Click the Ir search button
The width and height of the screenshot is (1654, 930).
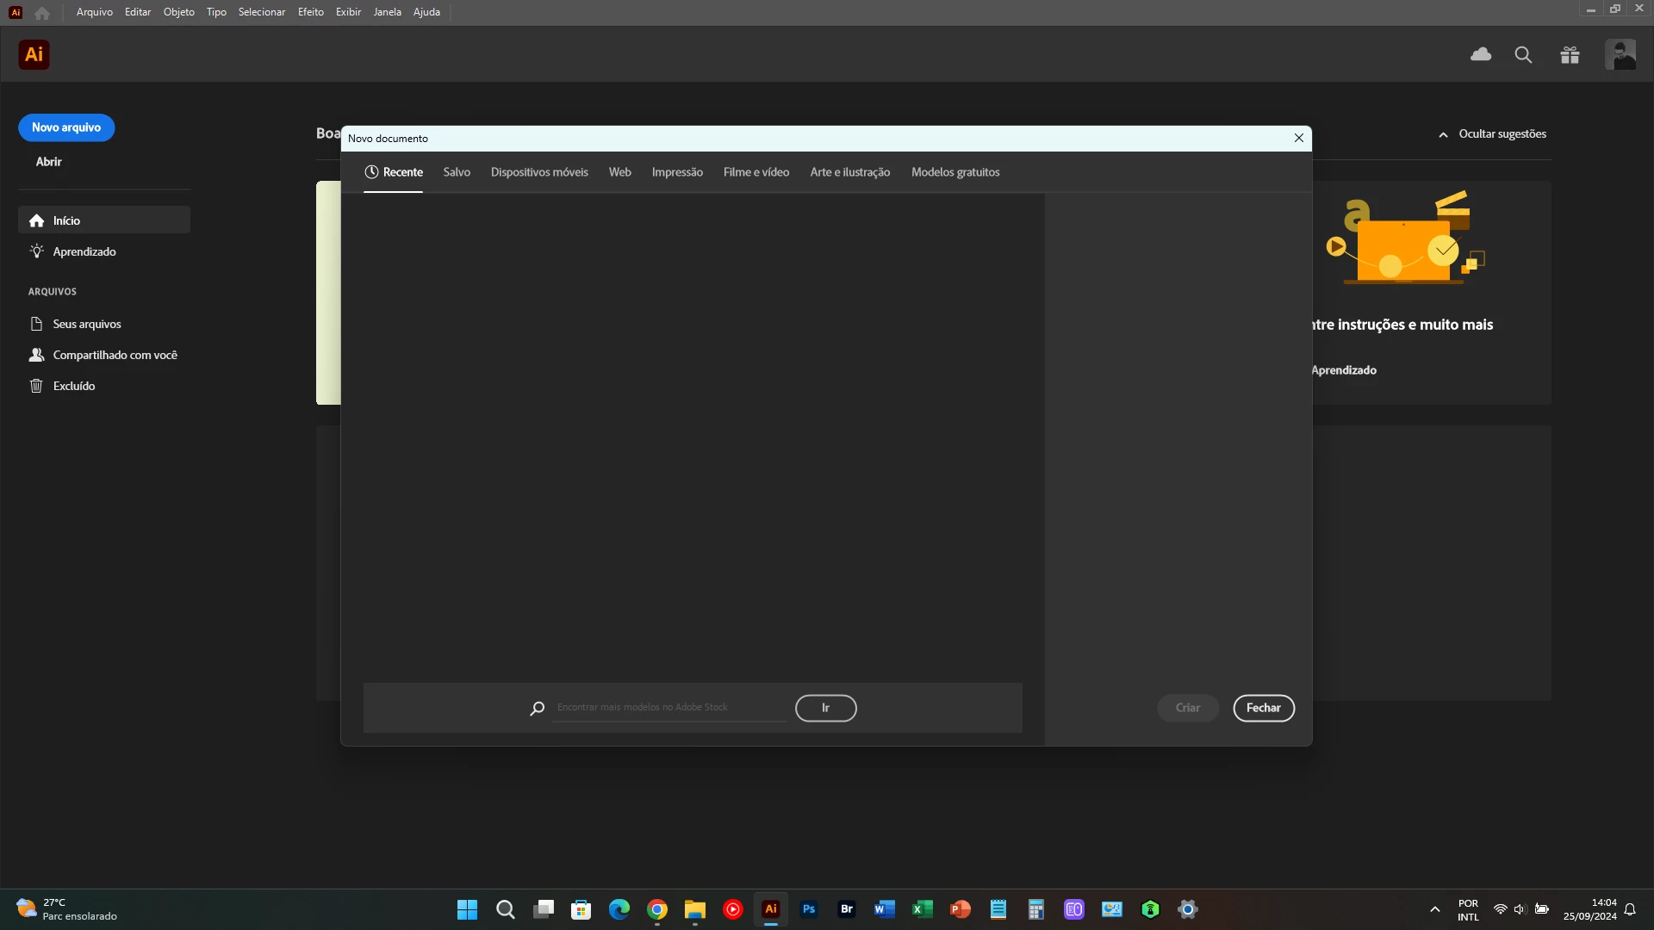point(825,708)
